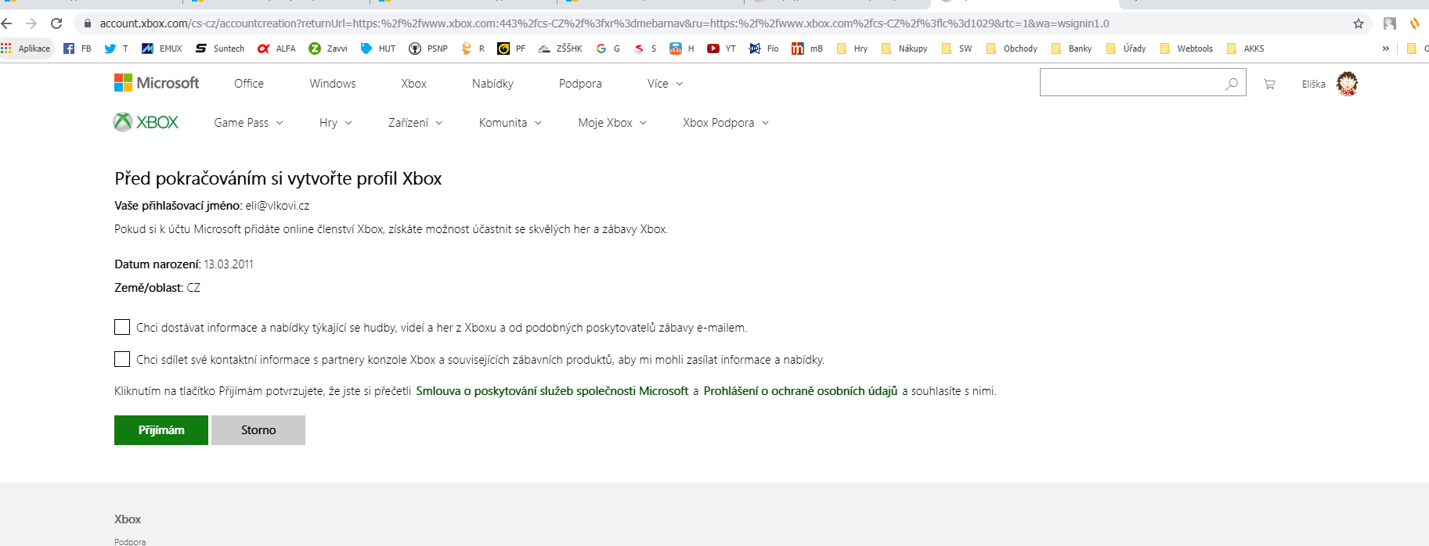Open the Fio bookmark
Image resolution: width=1429 pixels, height=546 pixels.
[764, 48]
